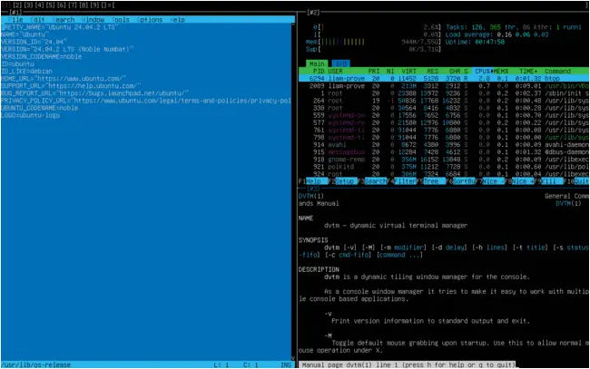Image resolution: width=590 pixels, height=369 pixels.
Task: Select the gnome-remo process row, PID 918
Action: 444,160
